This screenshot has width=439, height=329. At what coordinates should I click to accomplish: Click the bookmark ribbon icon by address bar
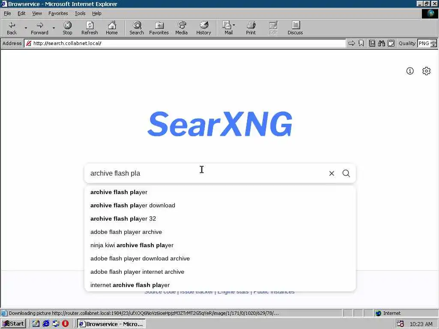361,43
